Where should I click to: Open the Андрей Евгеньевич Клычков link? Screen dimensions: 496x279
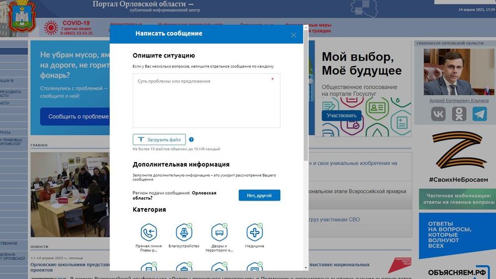click(459, 101)
